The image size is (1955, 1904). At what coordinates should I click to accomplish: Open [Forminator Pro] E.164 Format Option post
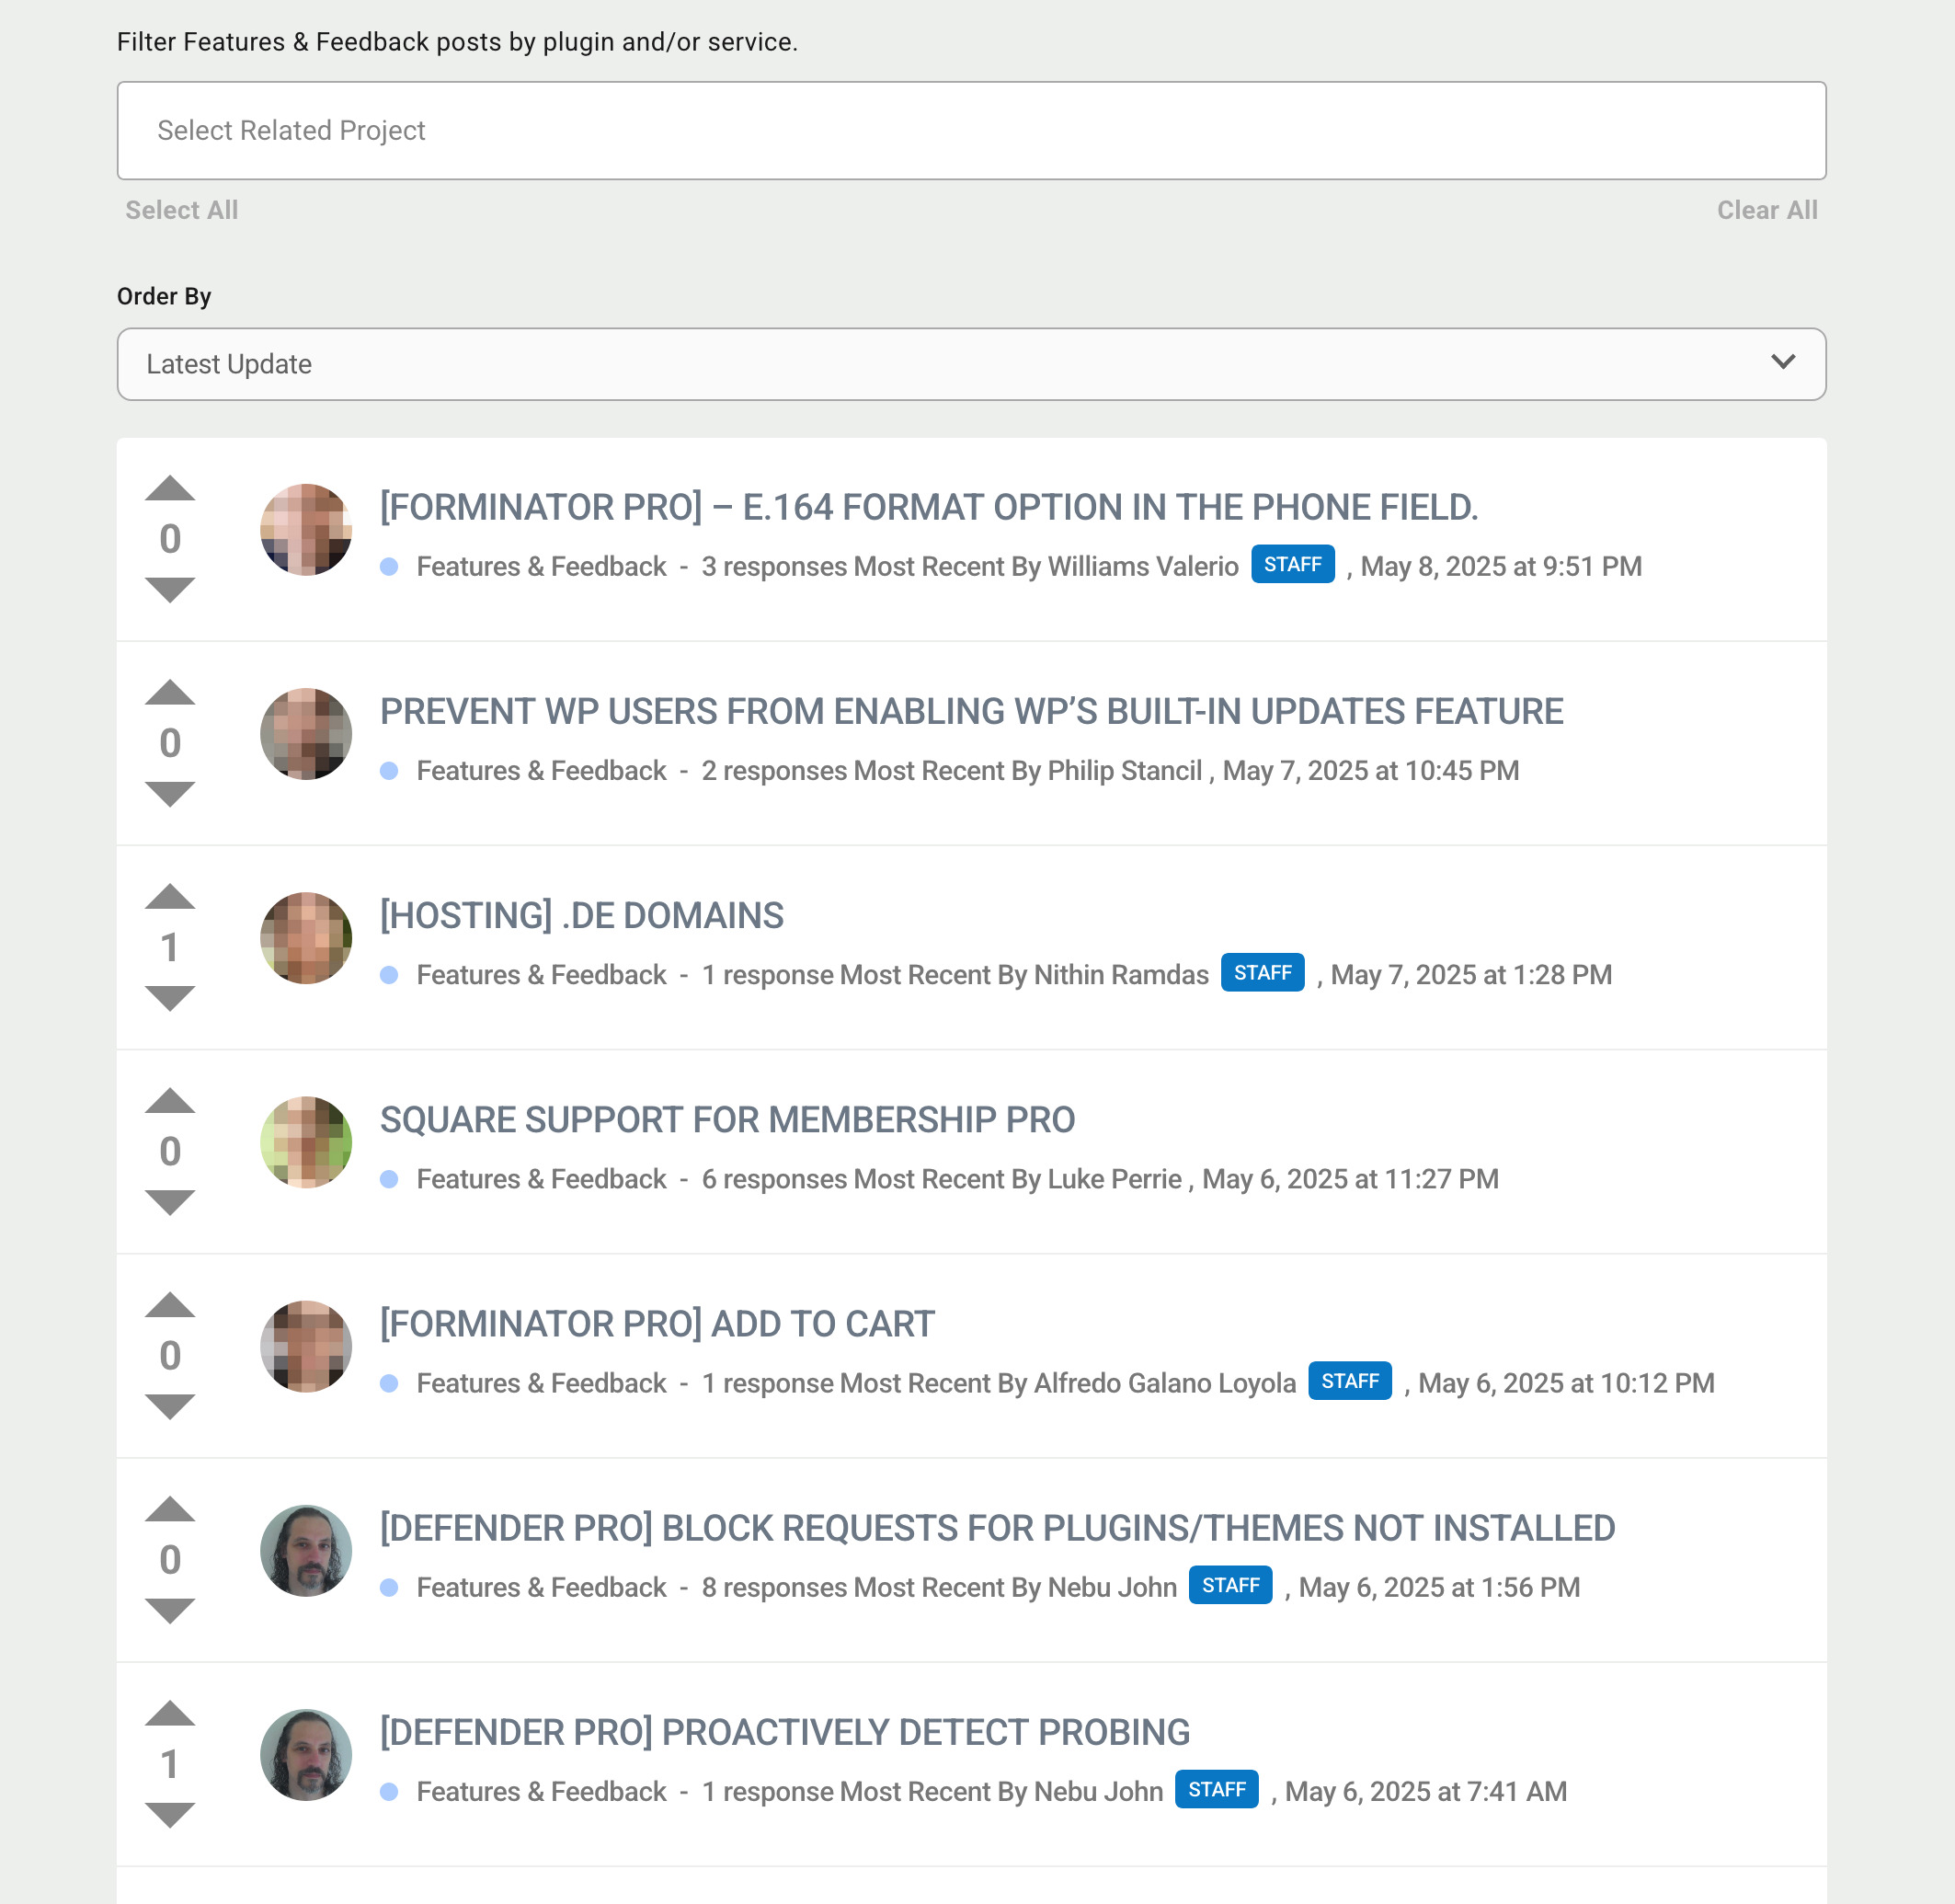pyautogui.click(x=929, y=507)
